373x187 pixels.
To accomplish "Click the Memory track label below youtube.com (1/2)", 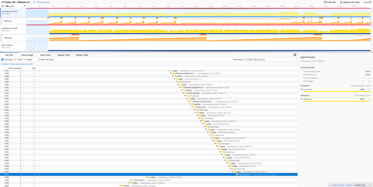I will tap(15, 38).
